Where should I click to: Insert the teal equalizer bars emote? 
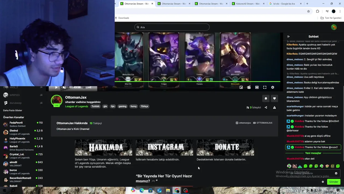point(300,166)
